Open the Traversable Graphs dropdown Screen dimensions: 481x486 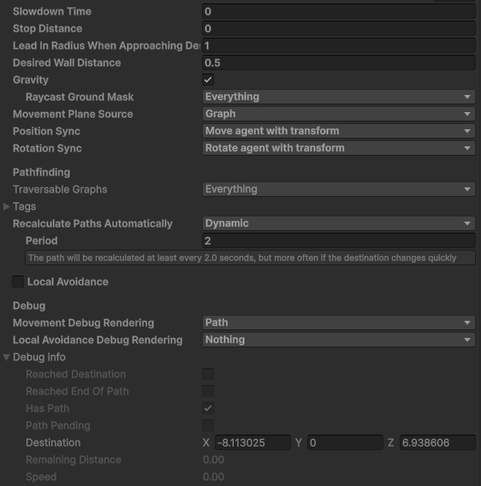tap(339, 189)
